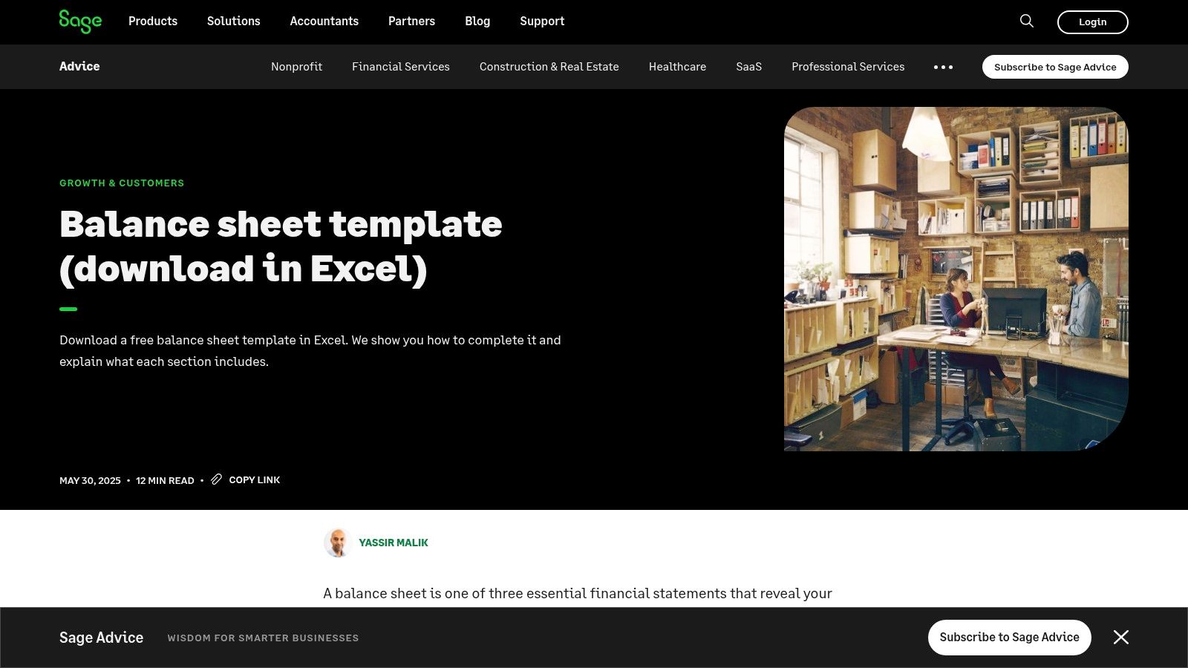The width and height of the screenshot is (1188, 668).
Task: Click the Login button
Action: 1092,22
